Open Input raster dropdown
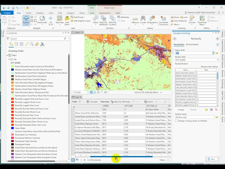 [x=213, y=53]
